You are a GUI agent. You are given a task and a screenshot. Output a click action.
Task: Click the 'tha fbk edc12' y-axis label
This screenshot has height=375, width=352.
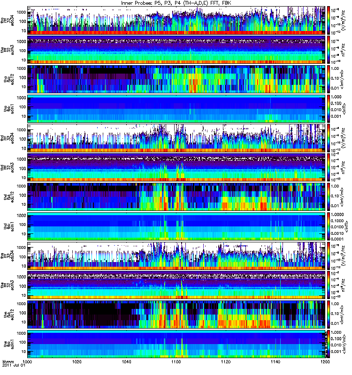9,79
